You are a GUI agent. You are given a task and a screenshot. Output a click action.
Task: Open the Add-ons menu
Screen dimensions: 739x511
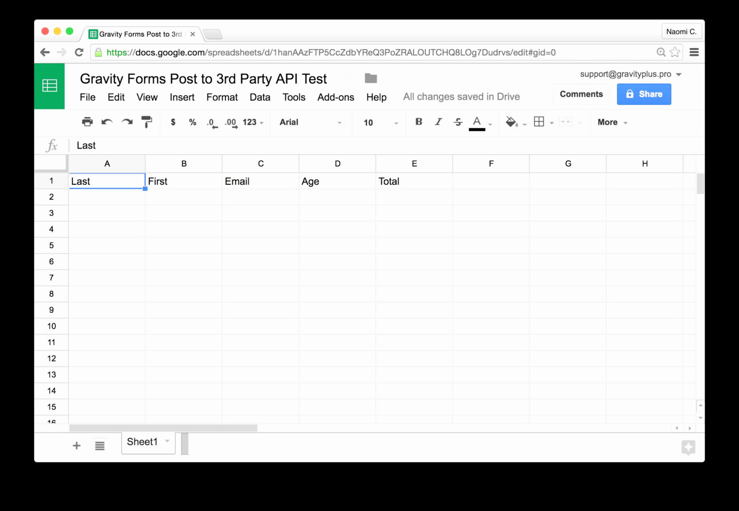coord(336,97)
